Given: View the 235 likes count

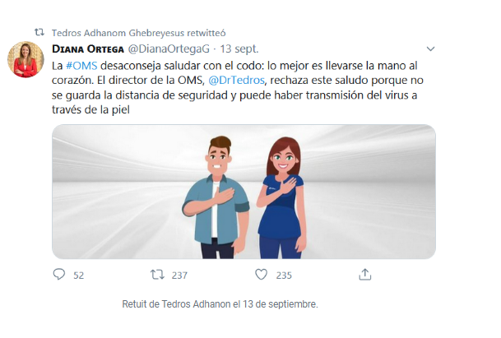Looking at the screenshot, I should (x=284, y=275).
